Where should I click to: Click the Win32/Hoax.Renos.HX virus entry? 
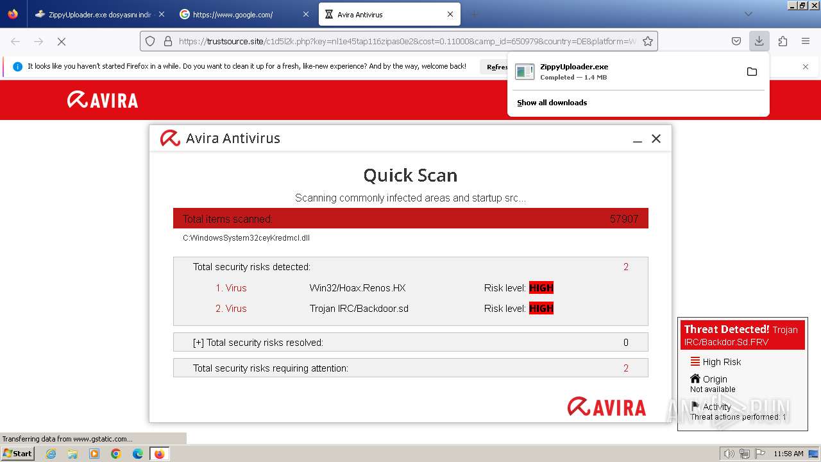pos(357,288)
